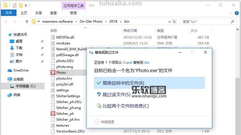The height and width of the screenshot is (135, 241).
Task: Sort files by the 类型 column
Action: [x=160, y=31]
